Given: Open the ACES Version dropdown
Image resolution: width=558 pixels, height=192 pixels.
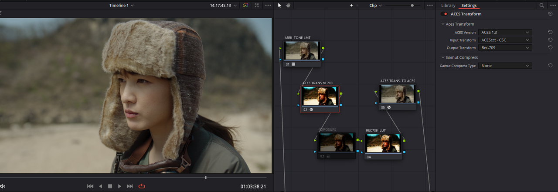Looking at the screenshot, I should (505, 32).
